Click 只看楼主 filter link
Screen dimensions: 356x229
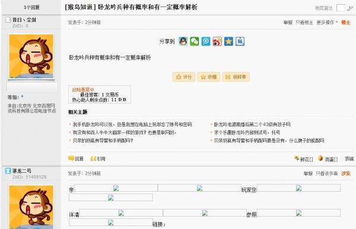click(304, 22)
